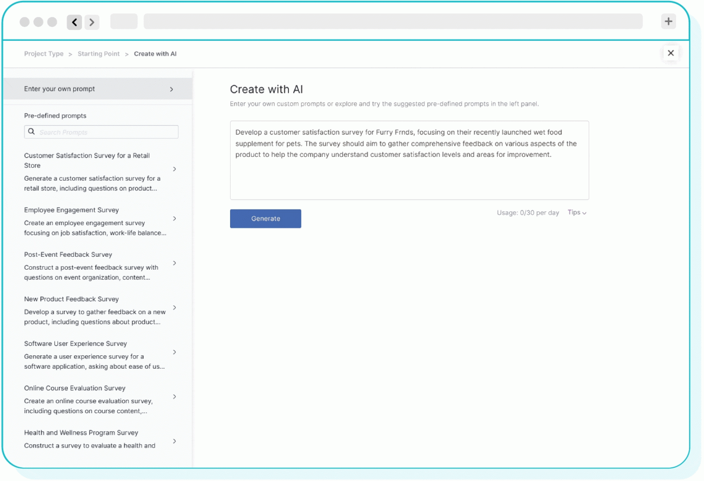The width and height of the screenshot is (704, 481).
Task: Go to Project Type breadcrumb
Action: click(x=44, y=54)
